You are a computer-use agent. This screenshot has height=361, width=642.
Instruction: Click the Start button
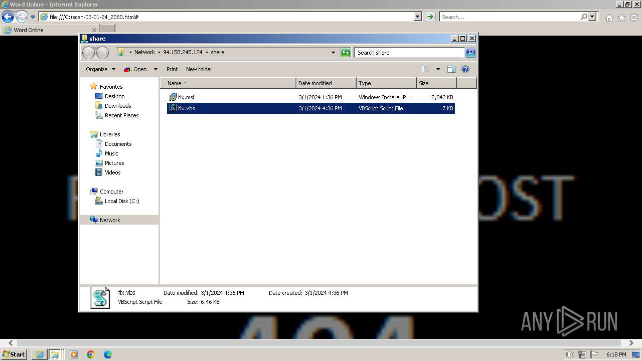coord(14,354)
